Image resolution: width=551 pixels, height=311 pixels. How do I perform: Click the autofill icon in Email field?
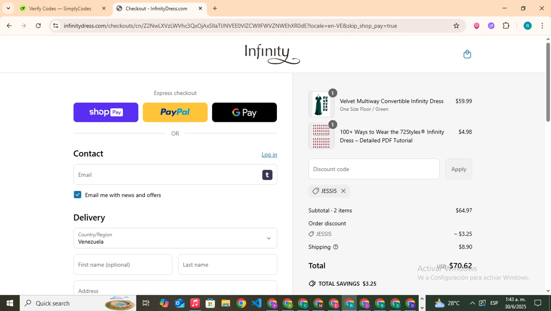click(x=267, y=175)
